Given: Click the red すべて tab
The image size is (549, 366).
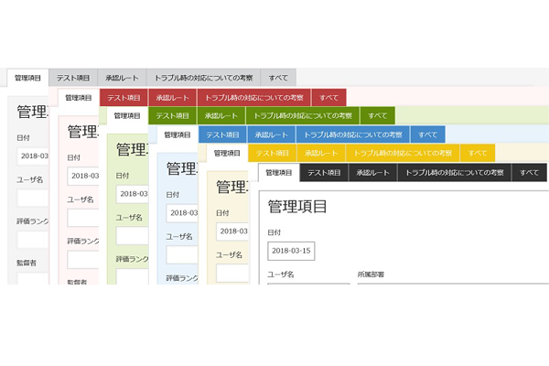Looking at the screenshot, I should 328,97.
